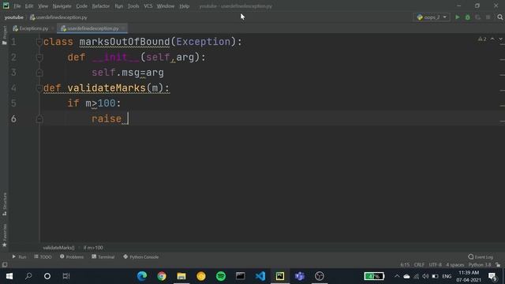Click youtube project breadcrumb
The height and width of the screenshot is (284, 505).
14,17
